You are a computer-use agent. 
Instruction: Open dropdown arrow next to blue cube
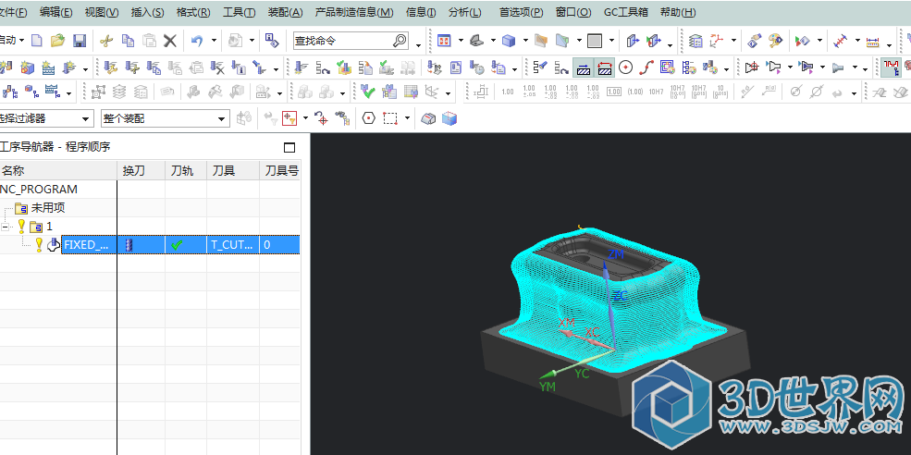[525, 41]
